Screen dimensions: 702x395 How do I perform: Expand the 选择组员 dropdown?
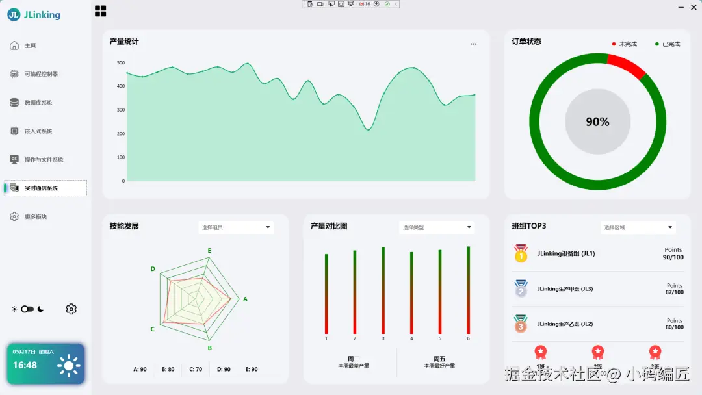click(236, 227)
